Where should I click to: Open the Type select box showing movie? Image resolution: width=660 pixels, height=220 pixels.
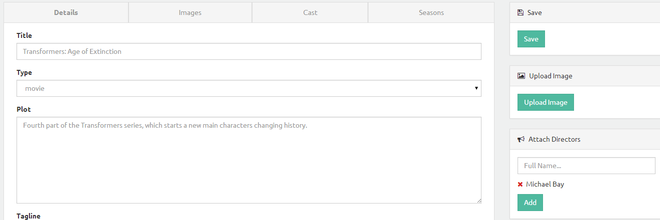tap(248, 88)
